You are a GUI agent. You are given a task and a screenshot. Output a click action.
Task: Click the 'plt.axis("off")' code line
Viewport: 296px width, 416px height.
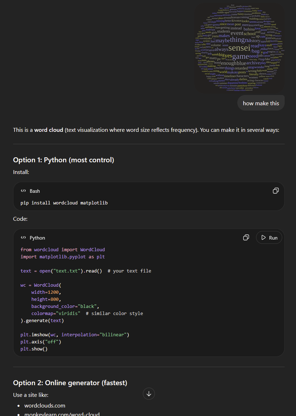tap(41, 342)
